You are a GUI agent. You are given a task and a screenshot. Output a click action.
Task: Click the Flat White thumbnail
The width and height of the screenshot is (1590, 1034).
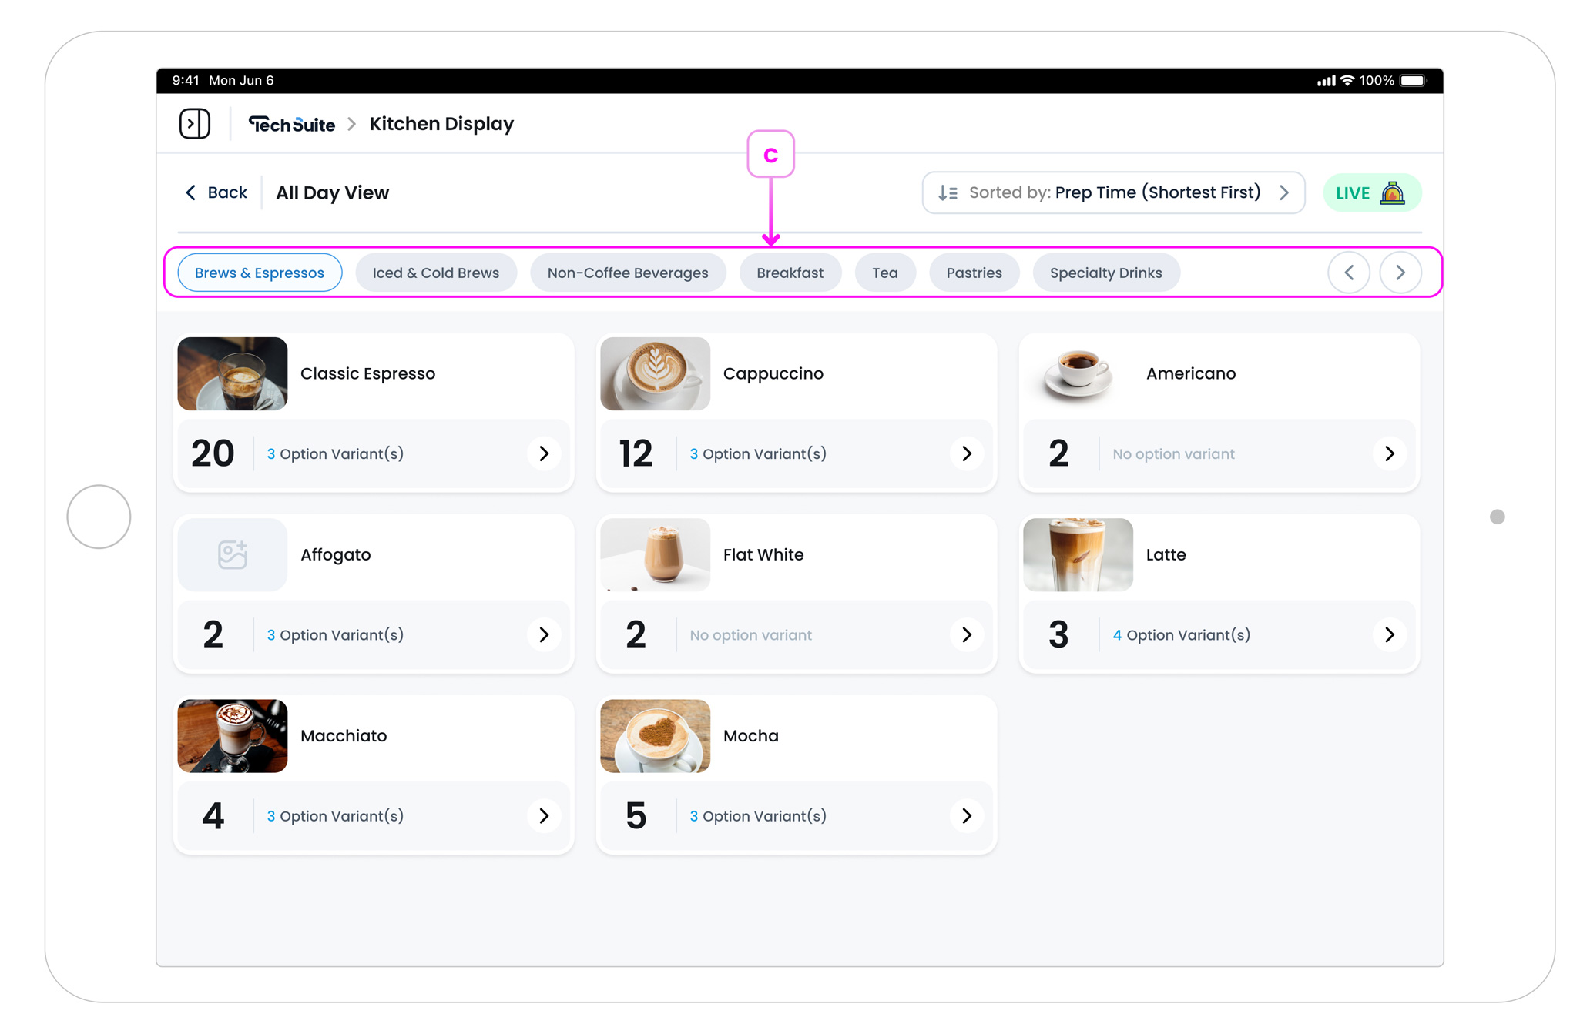[x=655, y=554]
